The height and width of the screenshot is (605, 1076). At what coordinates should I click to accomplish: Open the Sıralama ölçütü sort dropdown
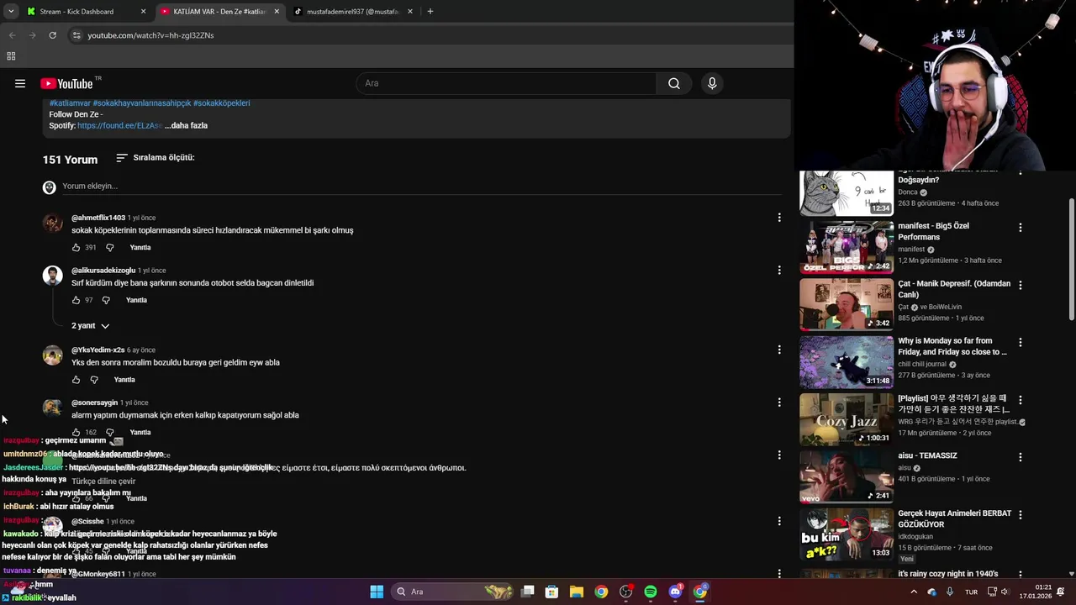156,158
